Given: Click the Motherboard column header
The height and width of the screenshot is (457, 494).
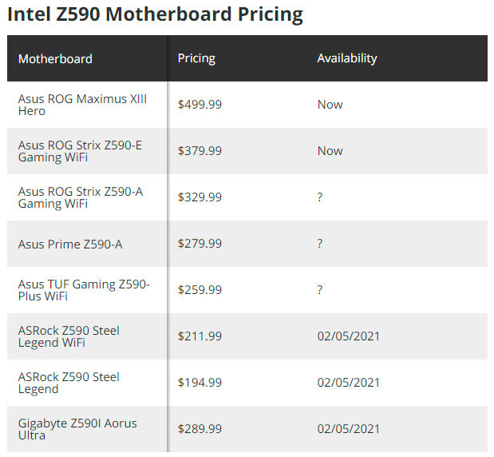Looking at the screenshot, I should click(55, 58).
